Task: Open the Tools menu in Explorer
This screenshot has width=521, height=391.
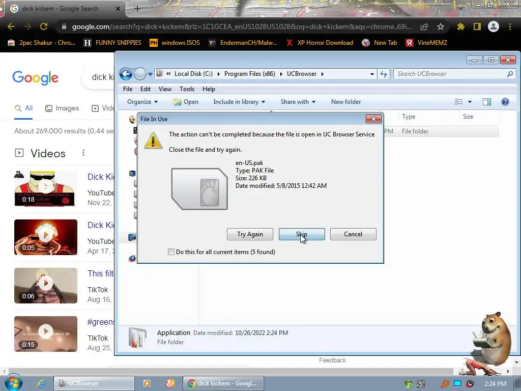Action: (187, 89)
